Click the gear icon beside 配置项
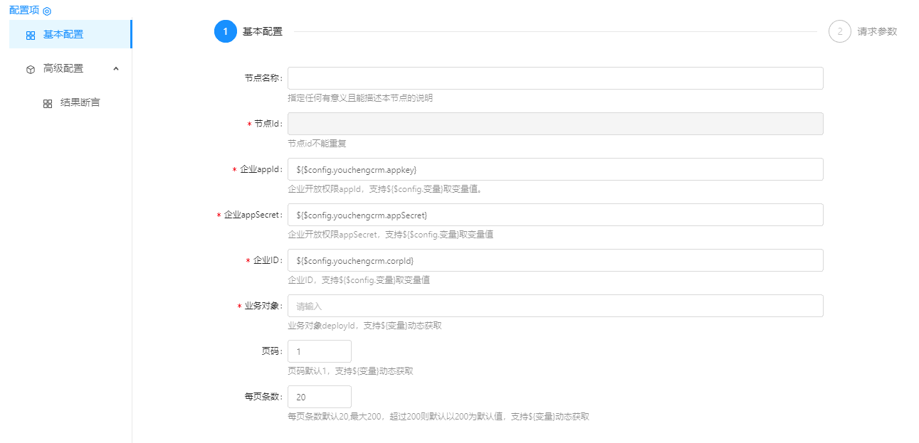Viewport: 919px width, 443px height. coord(47,11)
